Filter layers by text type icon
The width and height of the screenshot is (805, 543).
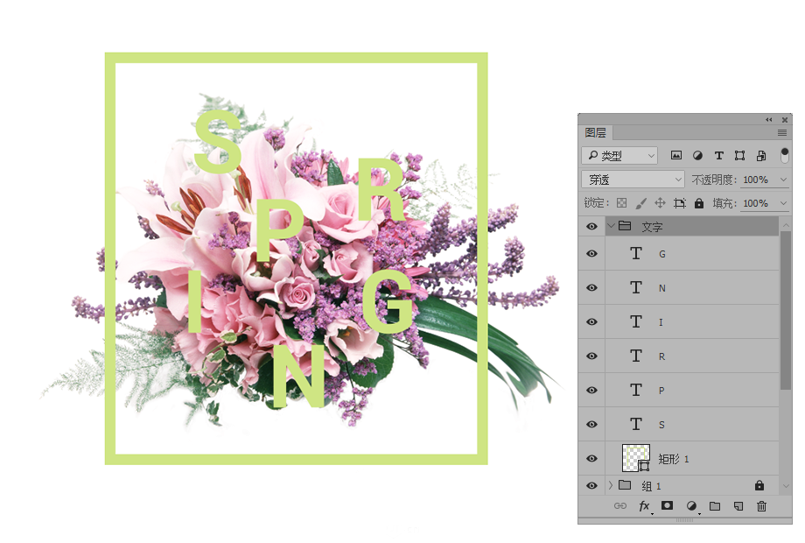click(718, 156)
